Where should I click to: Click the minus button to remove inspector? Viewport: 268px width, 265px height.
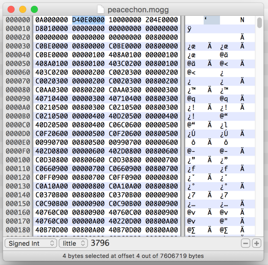[246, 244]
